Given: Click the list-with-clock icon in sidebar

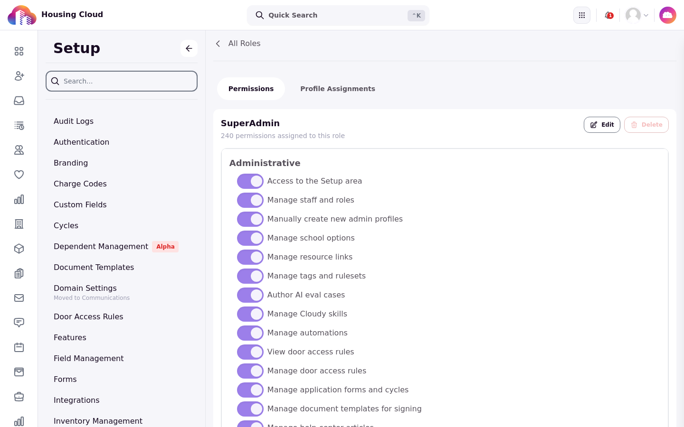Looking at the screenshot, I should tap(19, 125).
